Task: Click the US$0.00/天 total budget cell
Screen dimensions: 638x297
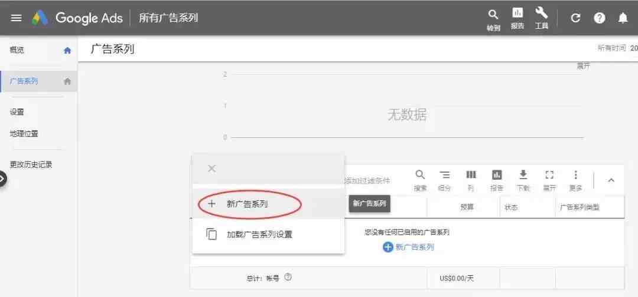Action: tap(457, 278)
